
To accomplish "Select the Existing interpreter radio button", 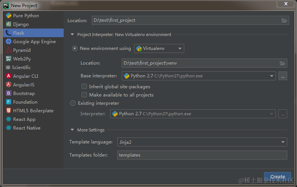I will point(73,103).
